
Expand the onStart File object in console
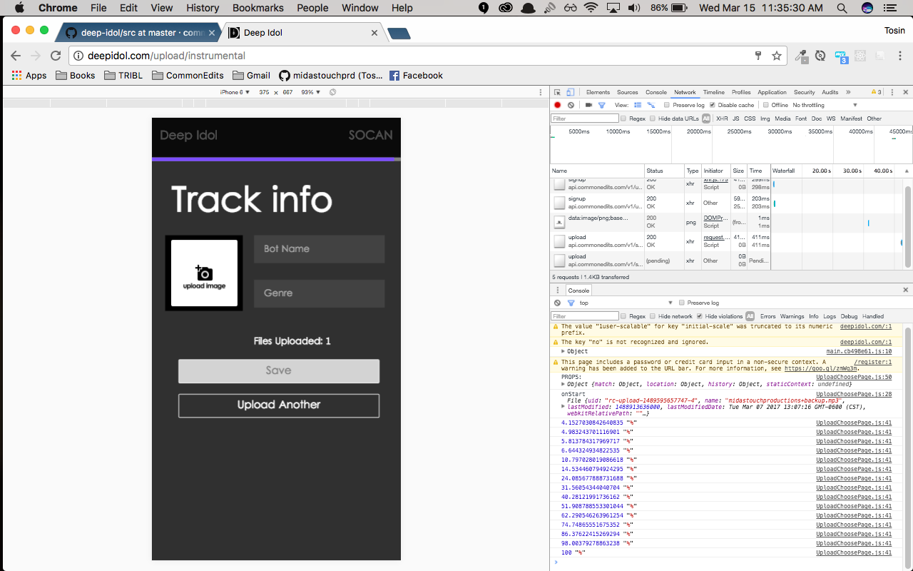coord(563,407)
